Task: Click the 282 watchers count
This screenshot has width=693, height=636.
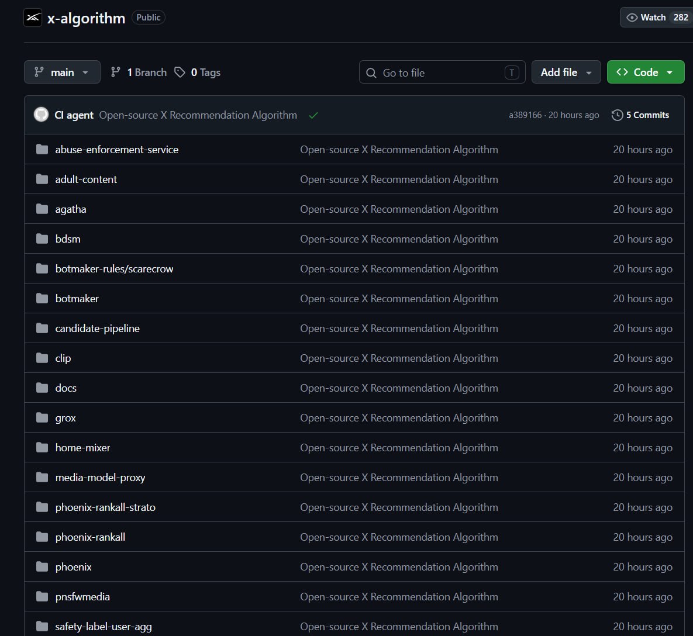Action: [x=681, y=18]
